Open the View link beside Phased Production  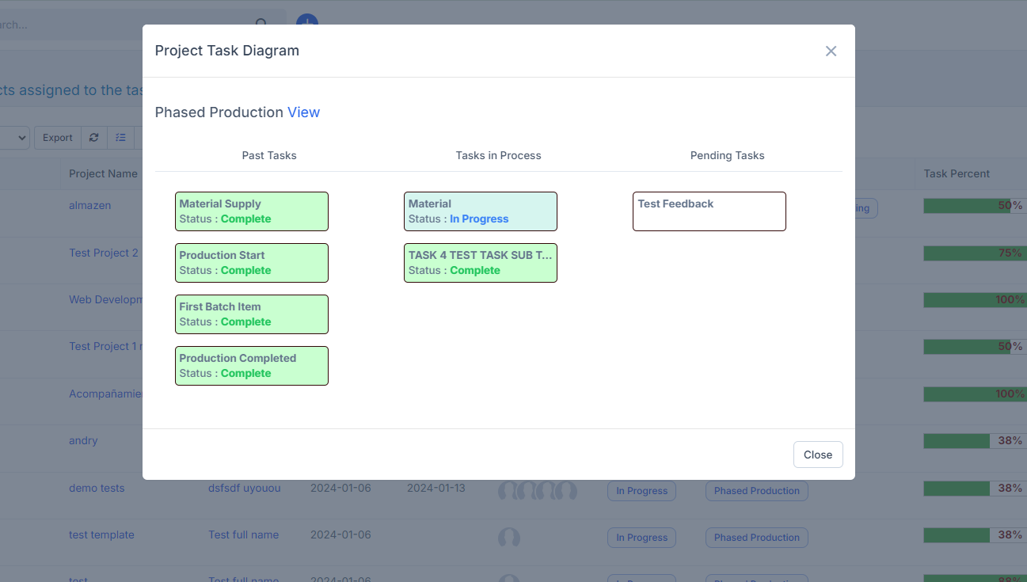point(303,112)
